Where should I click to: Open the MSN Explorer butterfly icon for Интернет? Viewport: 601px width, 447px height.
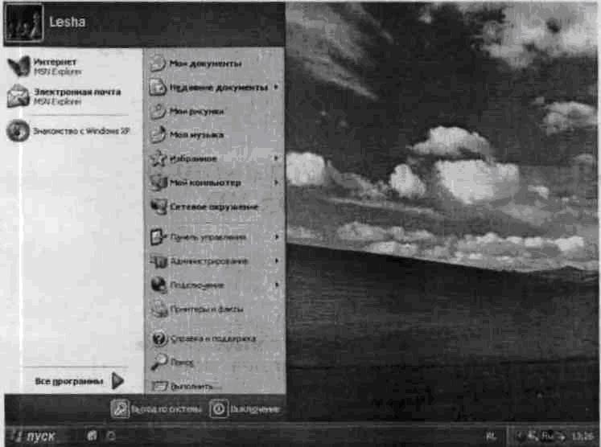[19, 66]
